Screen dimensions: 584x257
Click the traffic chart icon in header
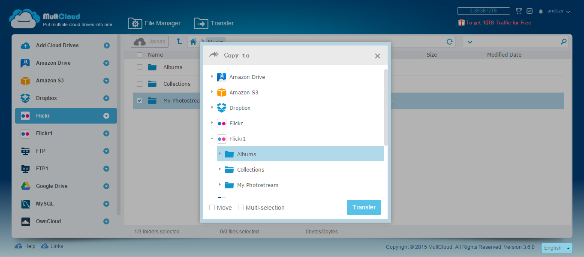point(530,11)
